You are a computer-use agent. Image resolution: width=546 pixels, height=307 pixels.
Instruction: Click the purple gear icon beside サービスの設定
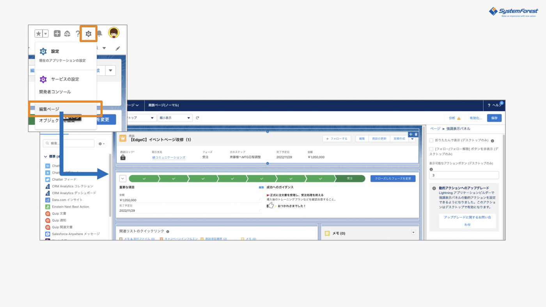coord(43,79)
